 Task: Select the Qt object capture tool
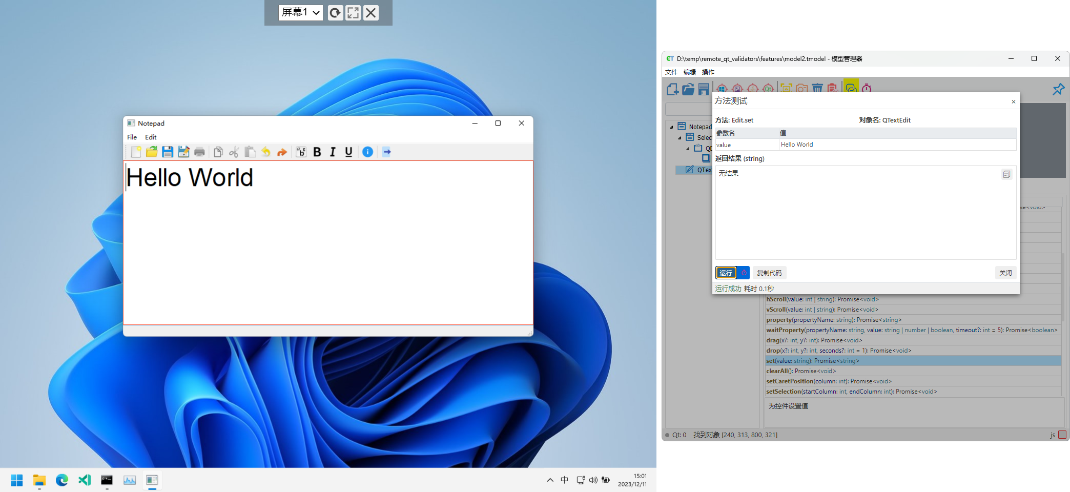point(768,89)
